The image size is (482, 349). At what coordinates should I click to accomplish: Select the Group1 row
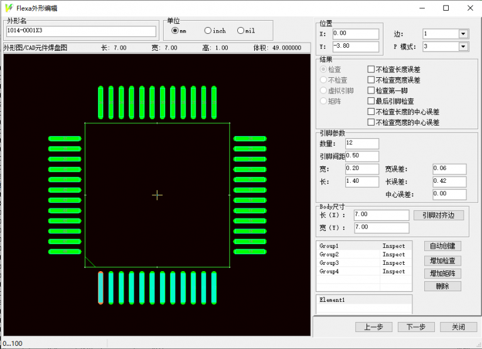click(x=364, y=245)
